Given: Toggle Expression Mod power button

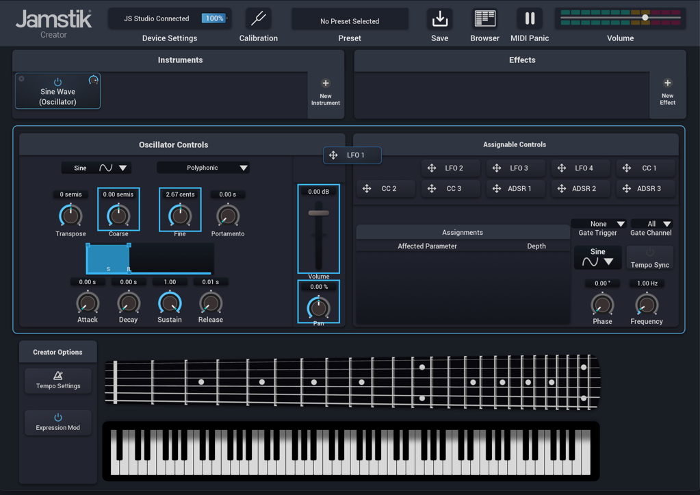Looking at the screenshot, I should coord(58,417).
